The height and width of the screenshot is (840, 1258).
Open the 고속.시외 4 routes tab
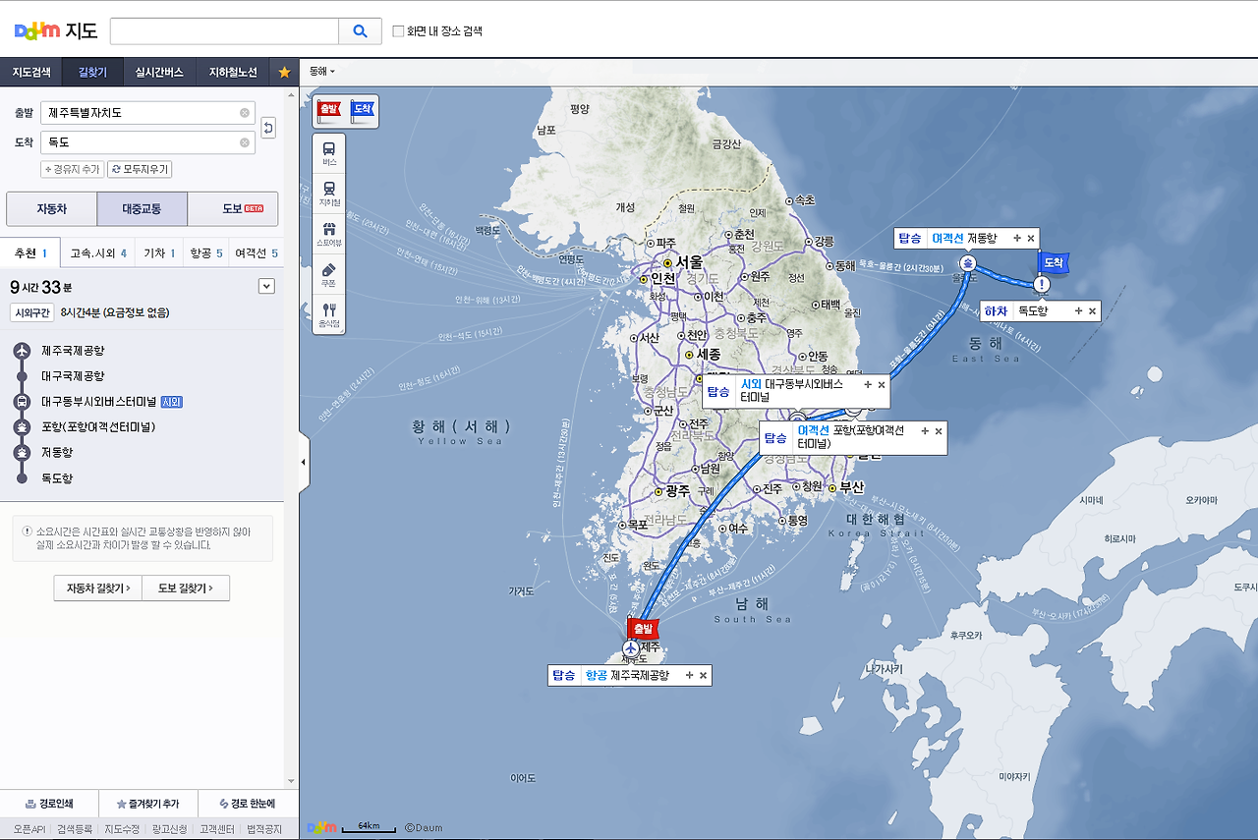coord(98,253)
